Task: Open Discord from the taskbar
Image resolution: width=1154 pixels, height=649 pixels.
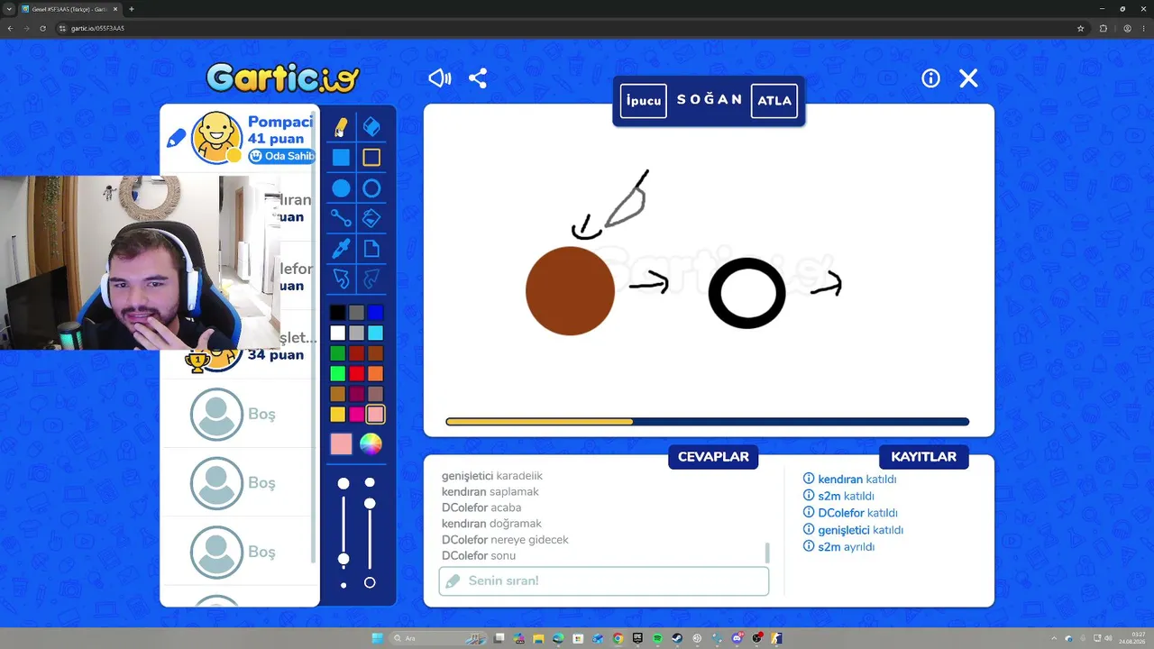Action: click(737, 638)
